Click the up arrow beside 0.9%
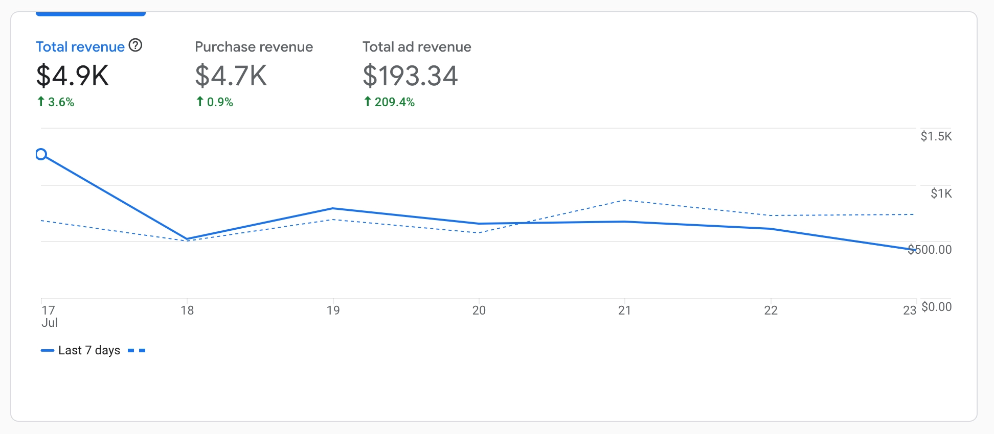This screenshot has height=434, width=994. [x=200, y=102]
